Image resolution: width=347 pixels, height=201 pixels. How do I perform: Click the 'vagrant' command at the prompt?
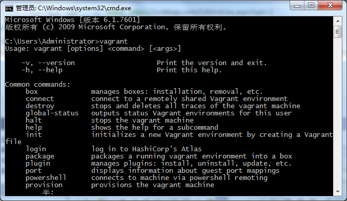113,42
